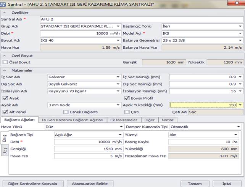
Task: Click the Santral Adı text field
Action: [x=141, y=19]
